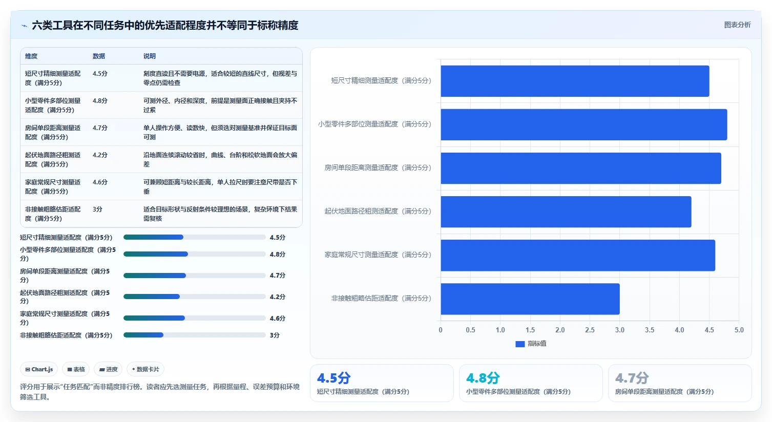Image resolution: width=772 pixels, height=422 pixels.
Task: Click the 4.2分 value beside the progress list
Action: (278, 297)
